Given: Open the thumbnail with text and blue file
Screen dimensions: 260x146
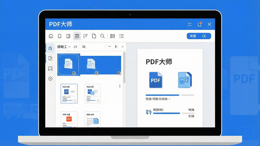Looking at the screenshot, I should [92, 119].
